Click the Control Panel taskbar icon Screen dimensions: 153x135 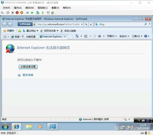tap(53, 127)
